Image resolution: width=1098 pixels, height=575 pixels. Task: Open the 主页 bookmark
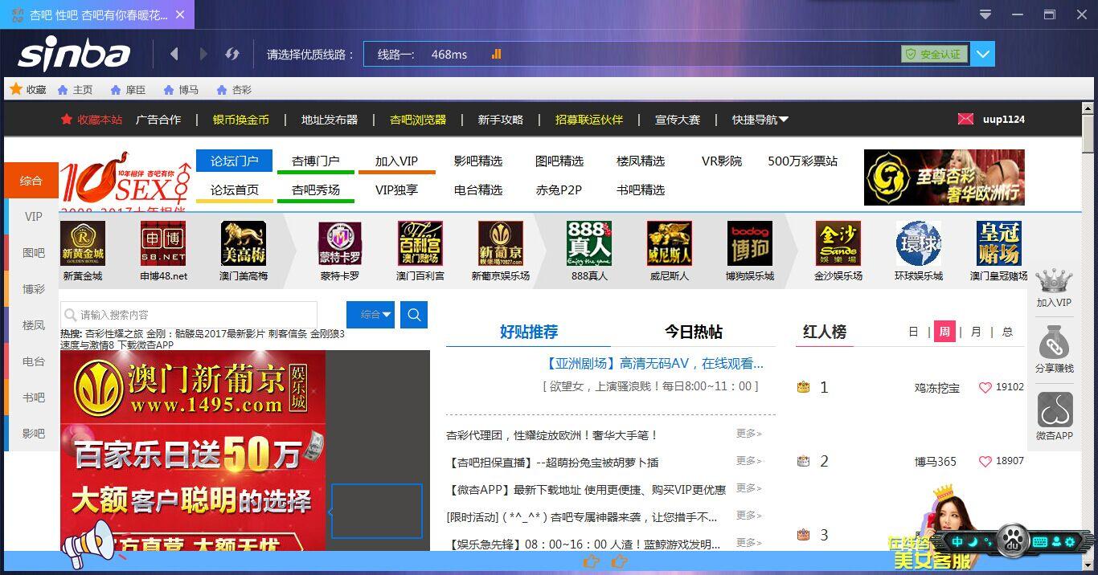click(x=75, y=90)
